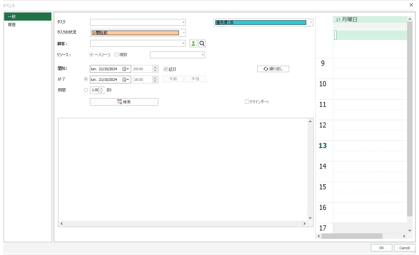Screen dimensions: 419x255
Task: Click the 午後 afternoon button
Action: [x=196, y=79]
